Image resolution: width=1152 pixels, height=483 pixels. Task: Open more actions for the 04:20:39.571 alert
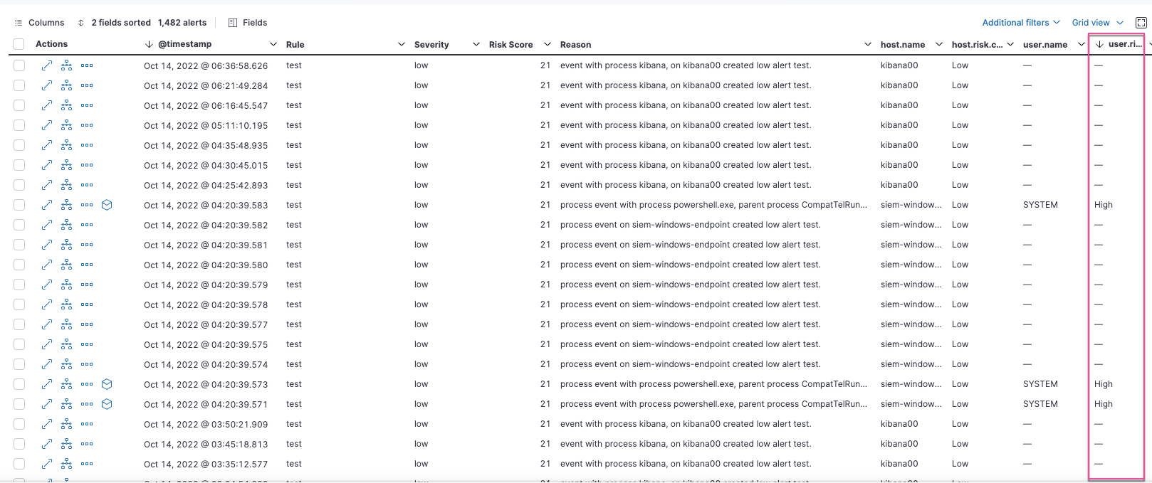[x=87, y=404]
